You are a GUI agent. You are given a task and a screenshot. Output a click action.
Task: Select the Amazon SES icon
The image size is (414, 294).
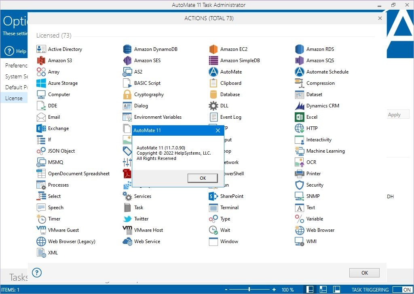[x=127, y=61]
